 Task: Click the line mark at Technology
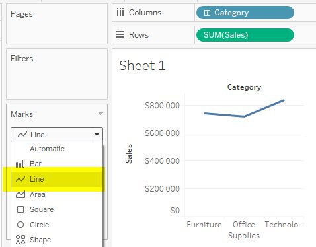[284, 100]
